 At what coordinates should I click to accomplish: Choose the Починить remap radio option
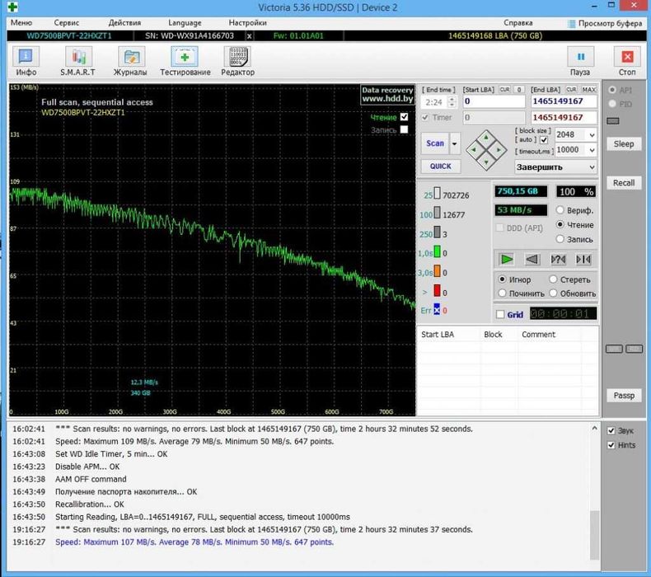[x=502, y=293]
